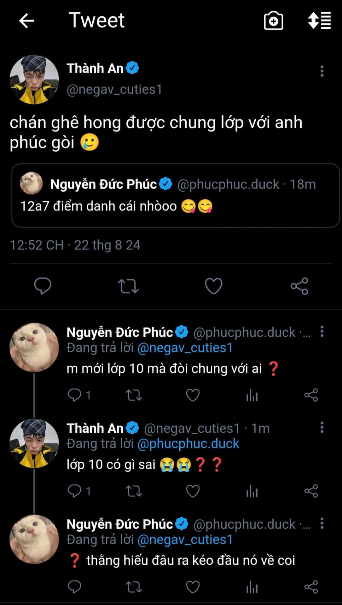Viewport: 342px width, 605px height.
Task: Open the @phucphuc.duck mention link in Thành An's reply
Action: pos(188,444)
